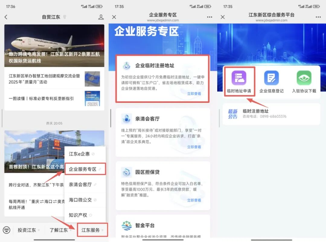Click 立即查看 in the 园区担保贷 card
This screenshot has height=242, width=326.
pos(194,200)
